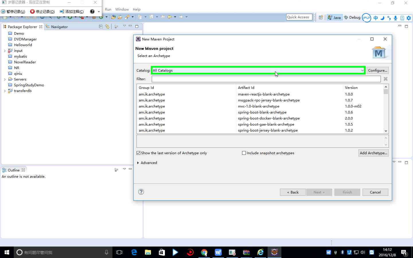413x258 pixels.
Task: Expand the Servers project node
Action: [x=5, y=79]
